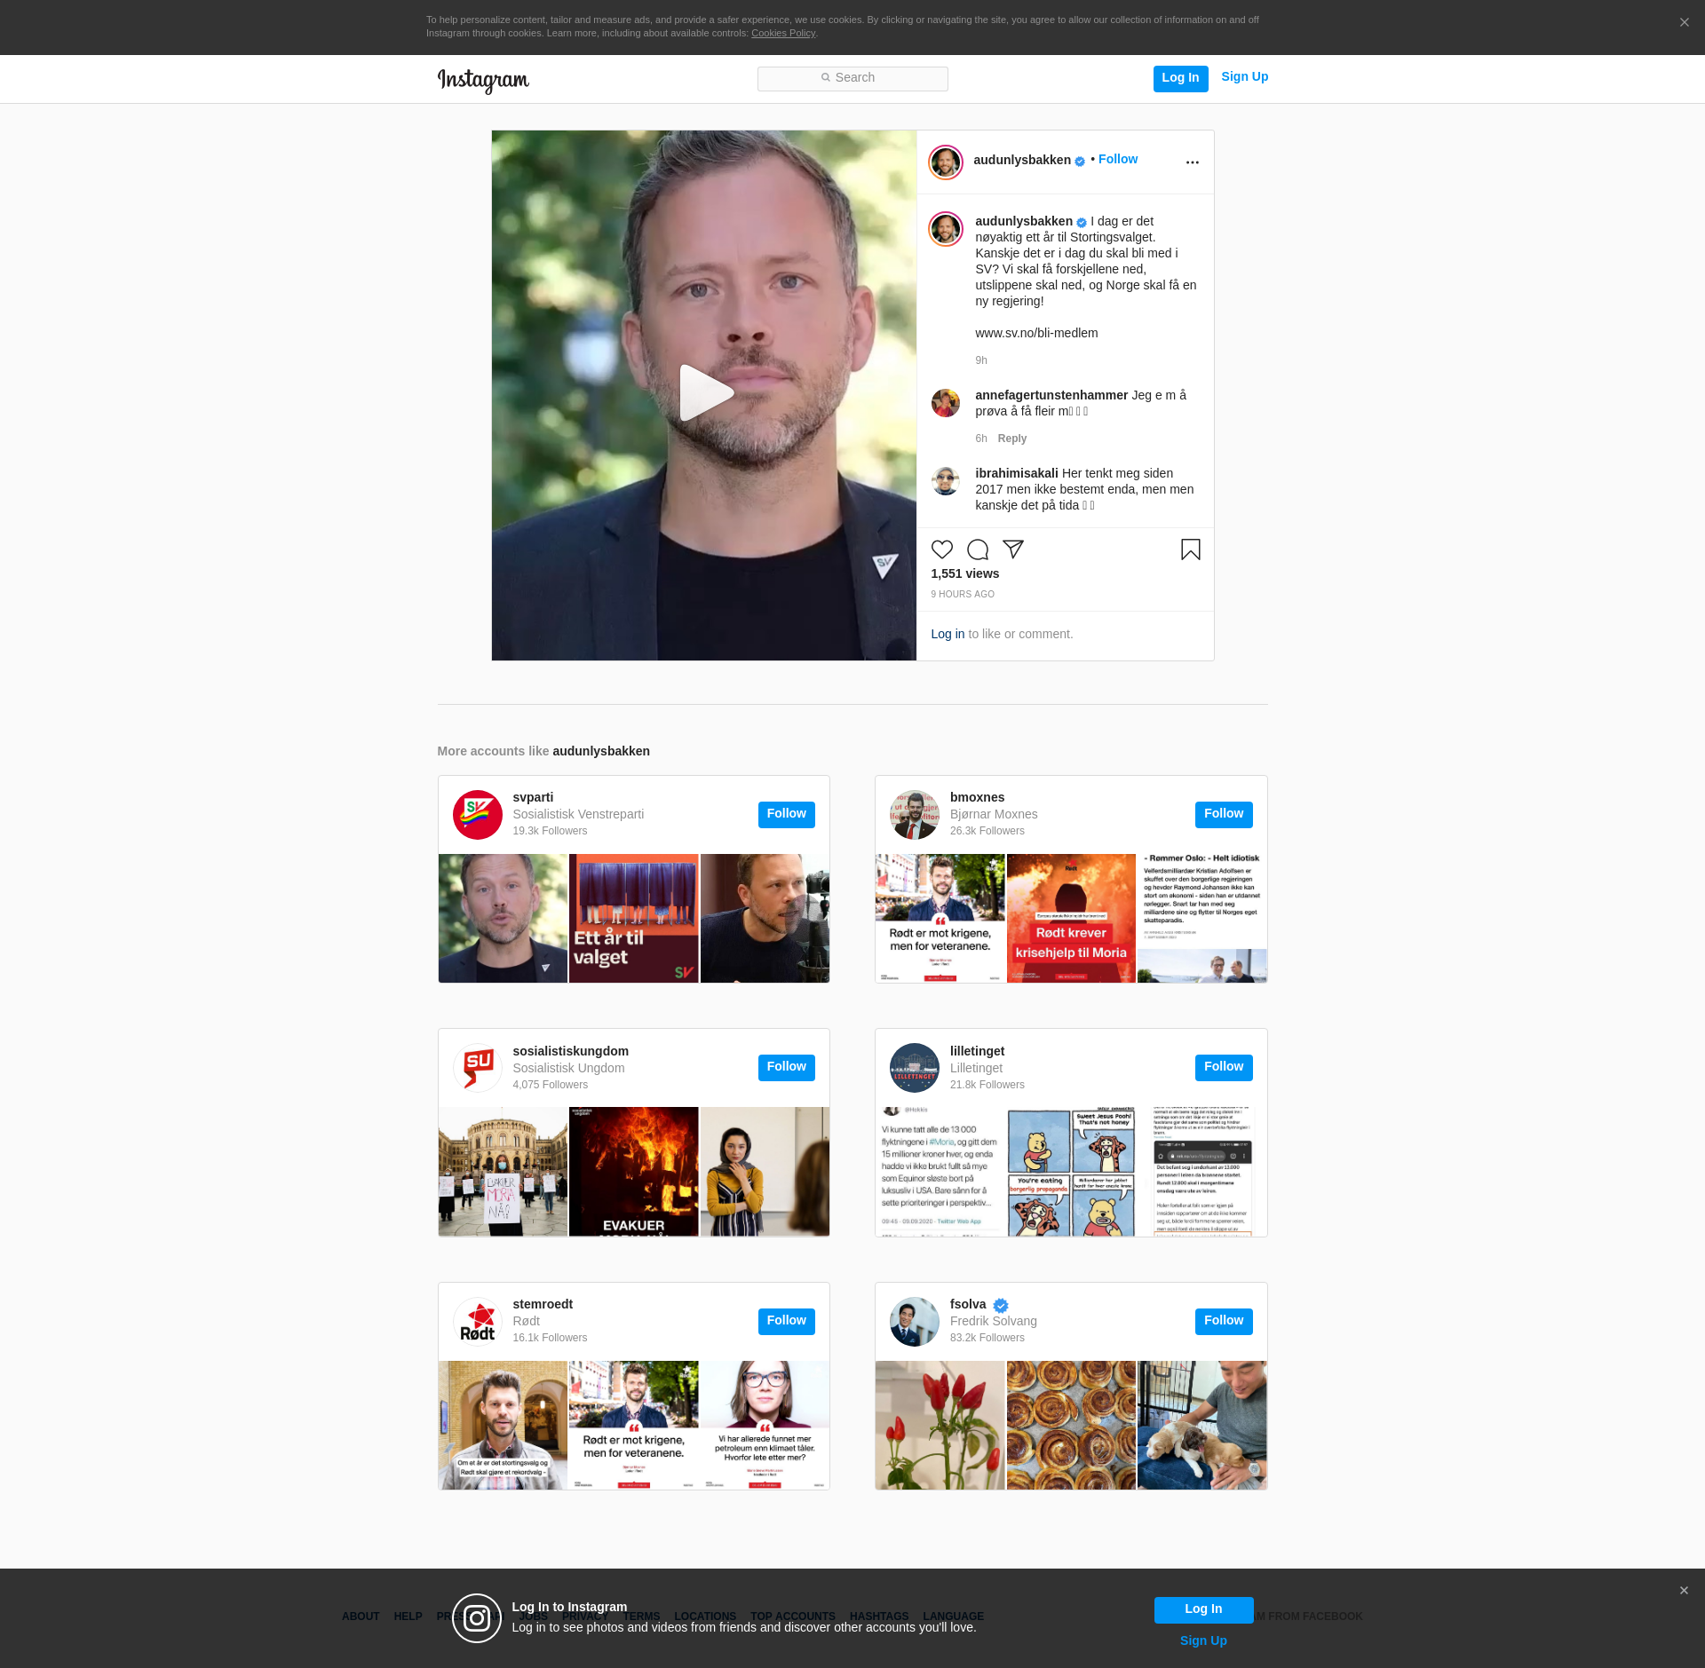
Task: Click audunlysbakken's avatar beside the caption
Action: pyautogui.click(x=946, y=229)
